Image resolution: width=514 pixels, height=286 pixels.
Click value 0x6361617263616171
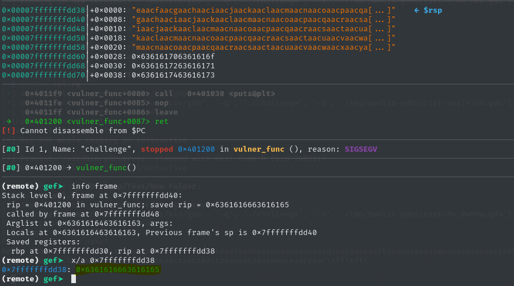173,66
